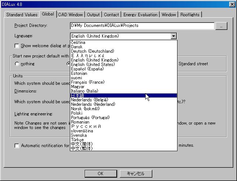Choose Čeština from language list
This screenshot has height=181, width=237.
(x=123, y=42)
